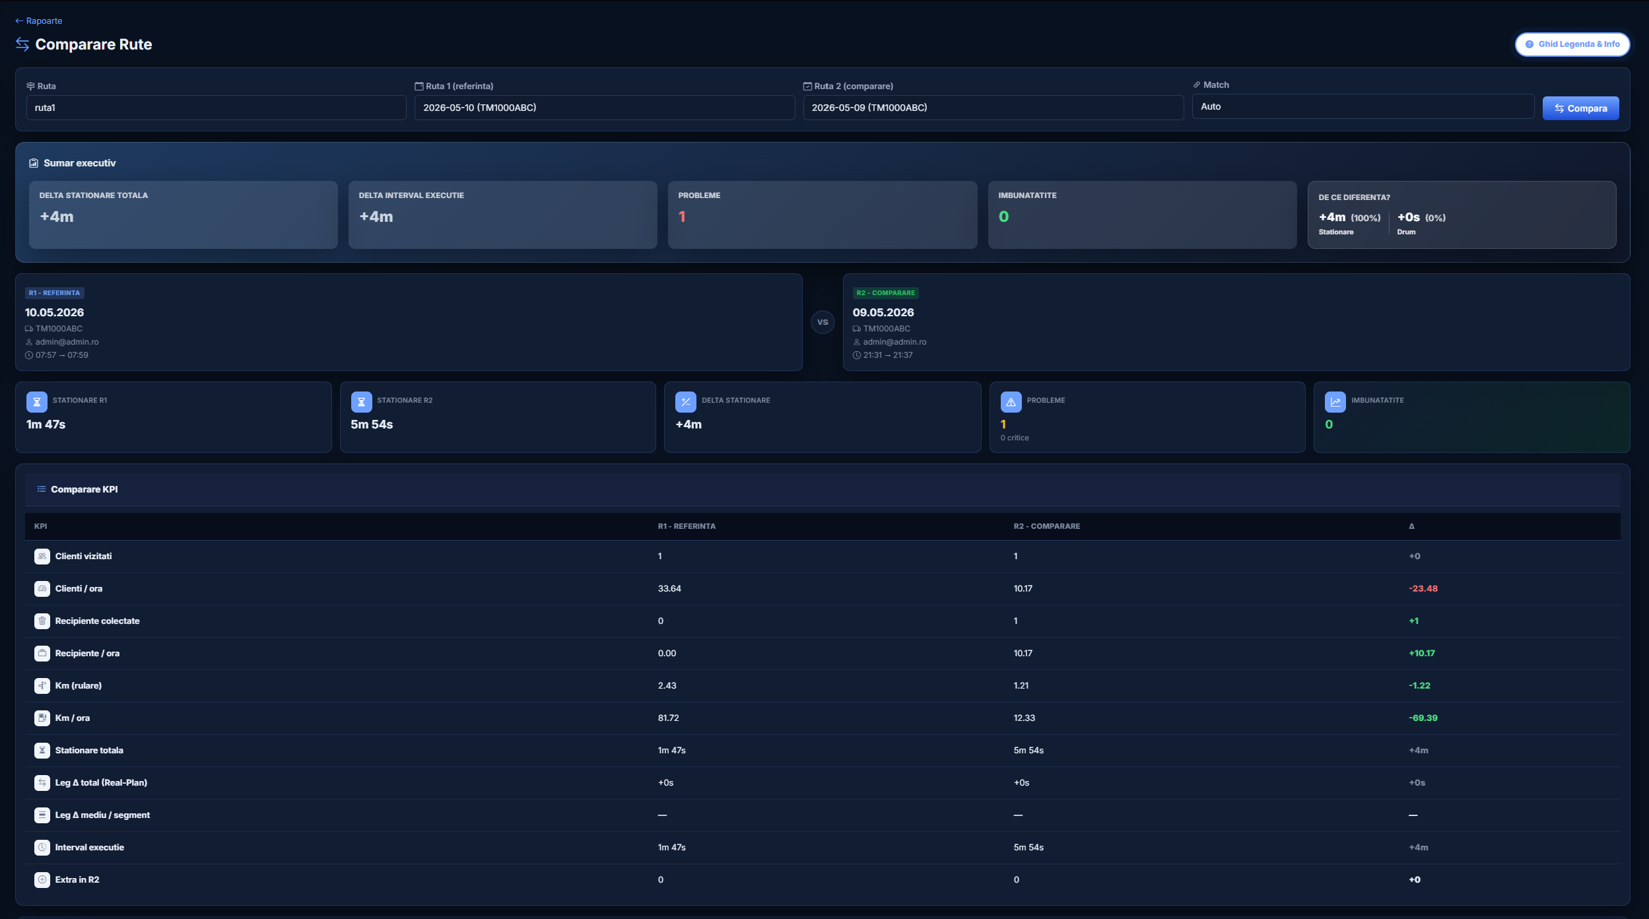Click the R1 date 10.05.2026
This screenshot has width=1649, height=919.
pyautogui.click(x=55, y=312)
